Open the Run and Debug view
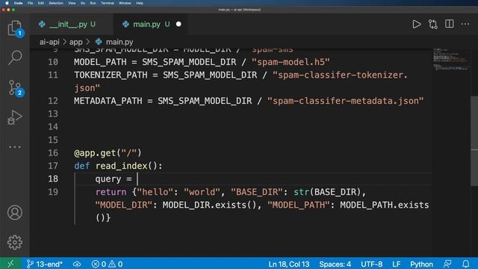This screenshot has width=478, height=269. (15, 117)
